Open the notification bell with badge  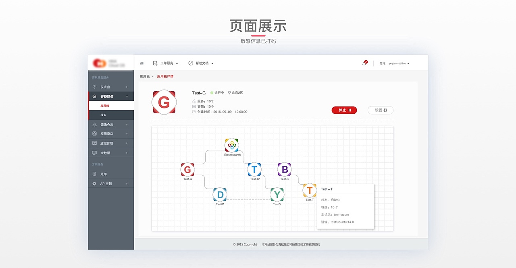coord(364,63)
